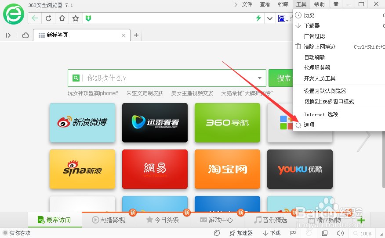Switch to the 热播影视 tab
Viewport: 385px width, 238px height.
click(x=109, y=220)
